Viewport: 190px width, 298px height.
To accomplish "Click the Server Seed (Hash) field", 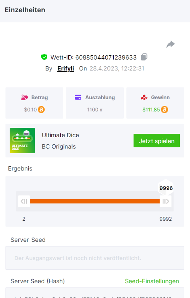I will [95, 293].
